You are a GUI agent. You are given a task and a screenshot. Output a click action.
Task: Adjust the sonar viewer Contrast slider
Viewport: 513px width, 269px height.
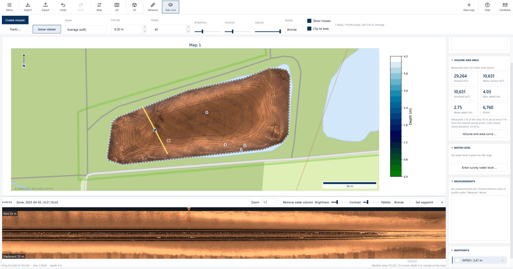click(371, 202)
